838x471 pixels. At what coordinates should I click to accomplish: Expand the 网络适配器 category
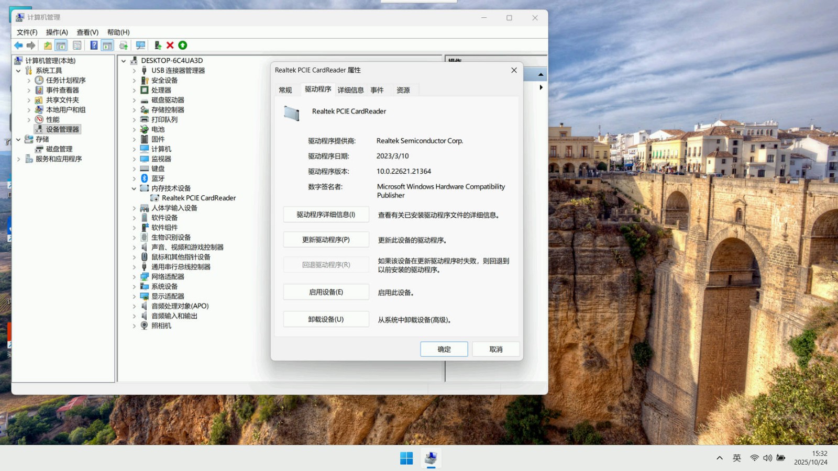click(134, 277)
